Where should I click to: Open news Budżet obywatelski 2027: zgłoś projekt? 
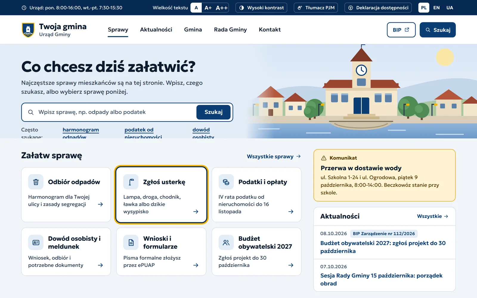click(x=383, y=247)
